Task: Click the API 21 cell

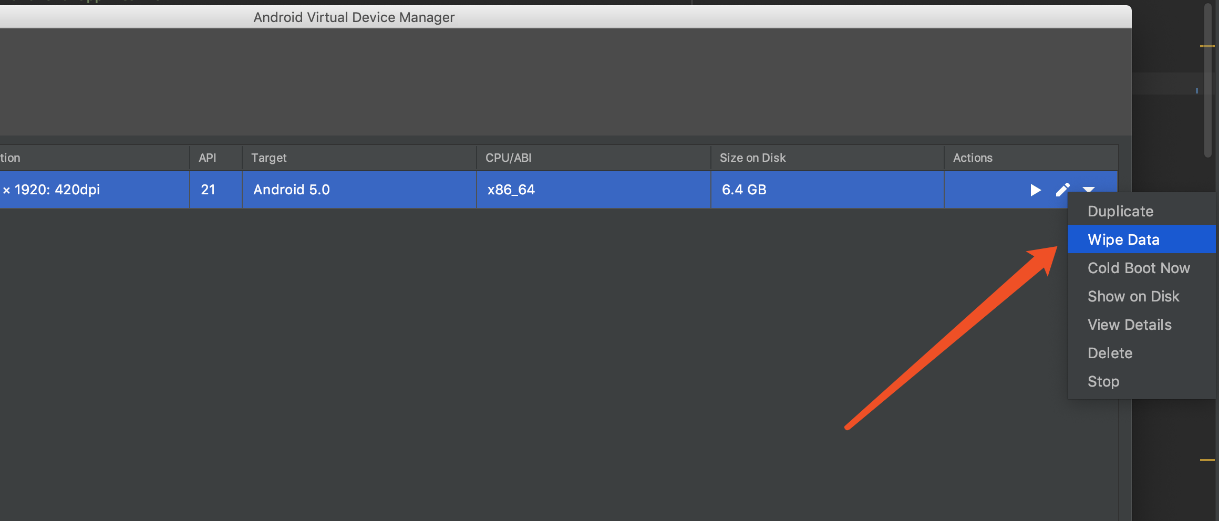Action: tap(216, 190)
